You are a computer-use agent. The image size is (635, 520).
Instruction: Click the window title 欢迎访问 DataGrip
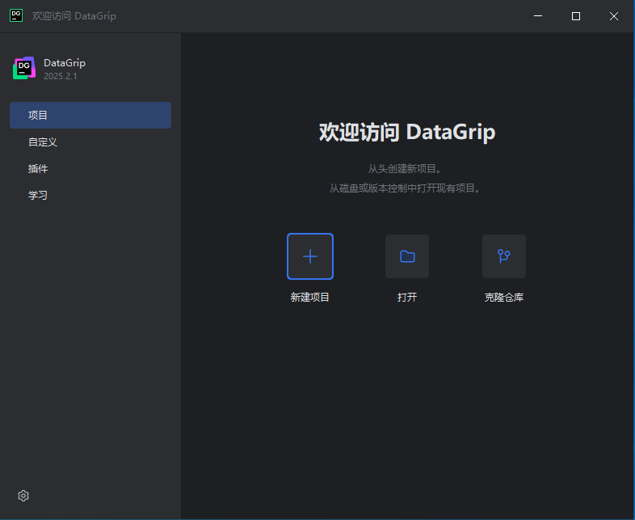(x=74, y=16)
